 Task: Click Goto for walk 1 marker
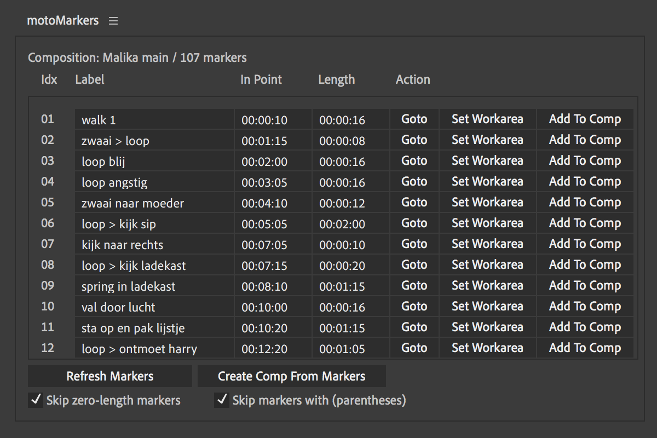click(414, 119)
